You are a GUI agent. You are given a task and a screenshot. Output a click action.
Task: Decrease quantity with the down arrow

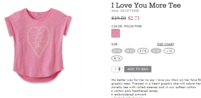(x=119, y=70)
